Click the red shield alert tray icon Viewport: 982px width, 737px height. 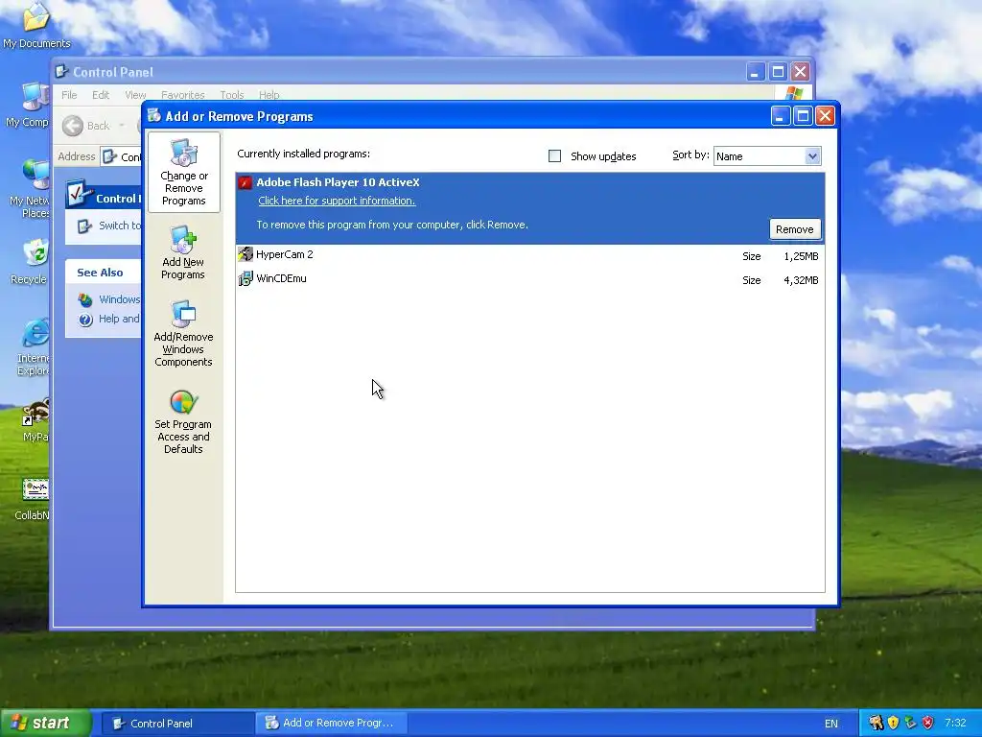click(x=928, y=723)
